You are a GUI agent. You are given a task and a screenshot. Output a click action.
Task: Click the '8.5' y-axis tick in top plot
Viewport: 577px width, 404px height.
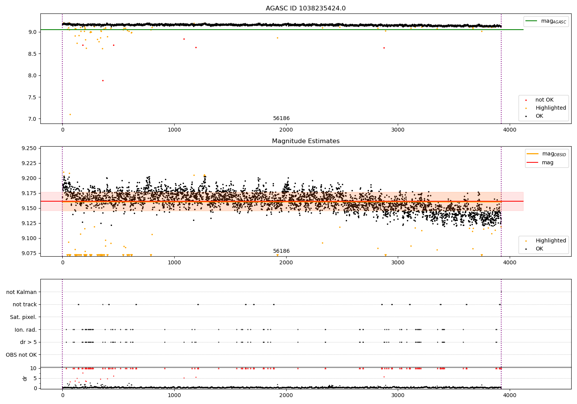click(32, 54)
